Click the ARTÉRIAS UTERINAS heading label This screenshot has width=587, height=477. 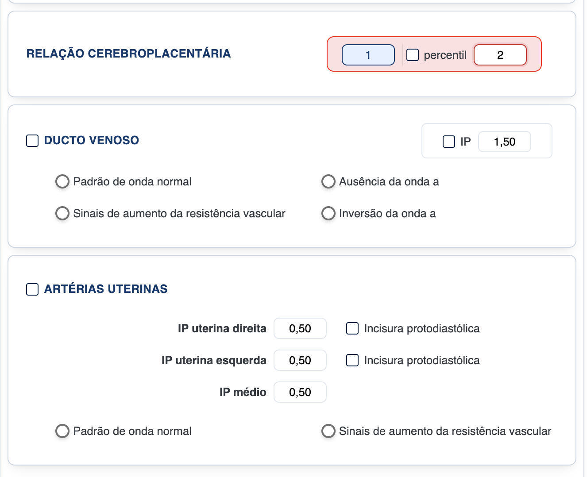[x=106, y=289]
